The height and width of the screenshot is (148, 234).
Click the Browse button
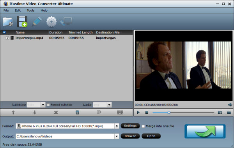(x=130, y=136)
